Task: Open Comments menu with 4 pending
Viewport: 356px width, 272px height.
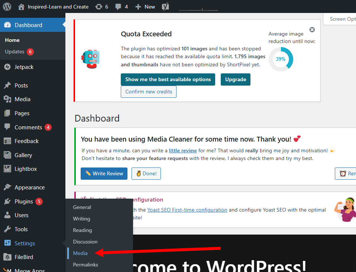Action: coord(33,127)
